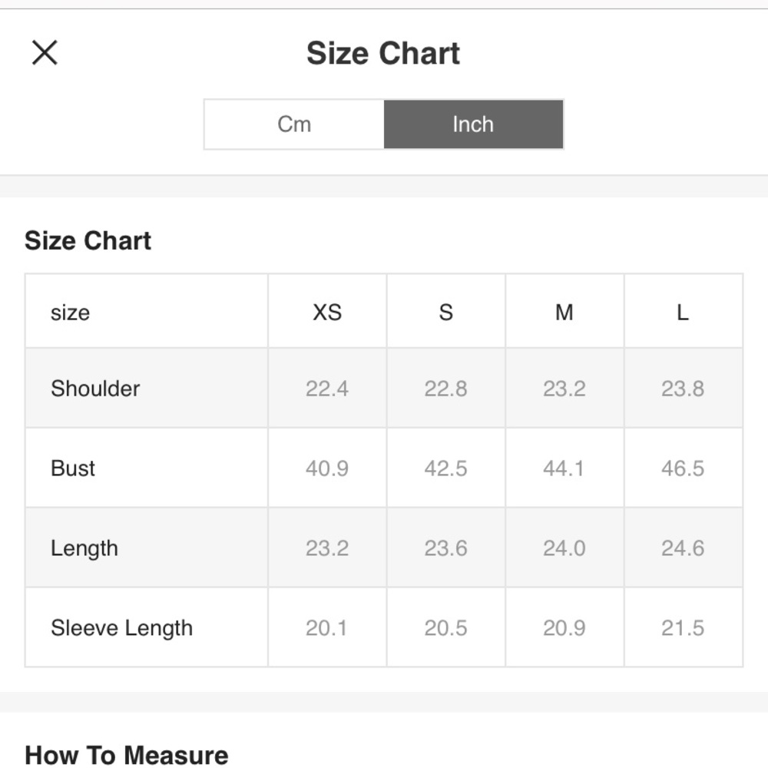Select the Sleeve Length row label
The width and height of the screenshot is (768, 768).
coord(121,628)
